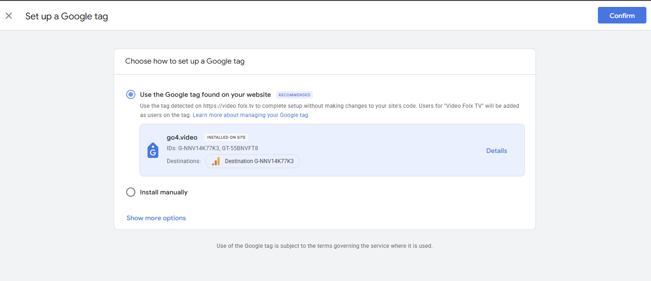Image resolution: width=651 pixels, height=281 pixels.
Task: Click the RECOMMENDED badge
Action: (294, 95)
